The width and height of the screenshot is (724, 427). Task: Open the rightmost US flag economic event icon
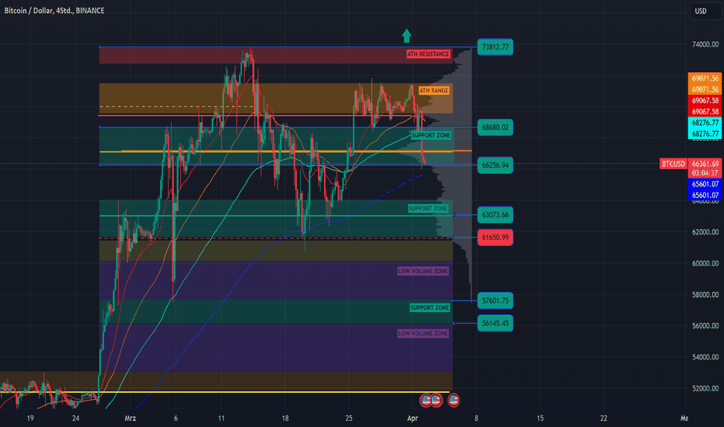point(453,400)
